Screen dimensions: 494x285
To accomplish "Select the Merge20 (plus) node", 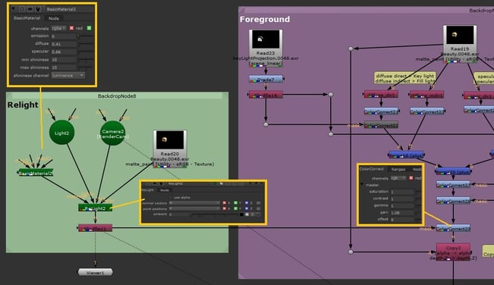I will pos(453,171).
